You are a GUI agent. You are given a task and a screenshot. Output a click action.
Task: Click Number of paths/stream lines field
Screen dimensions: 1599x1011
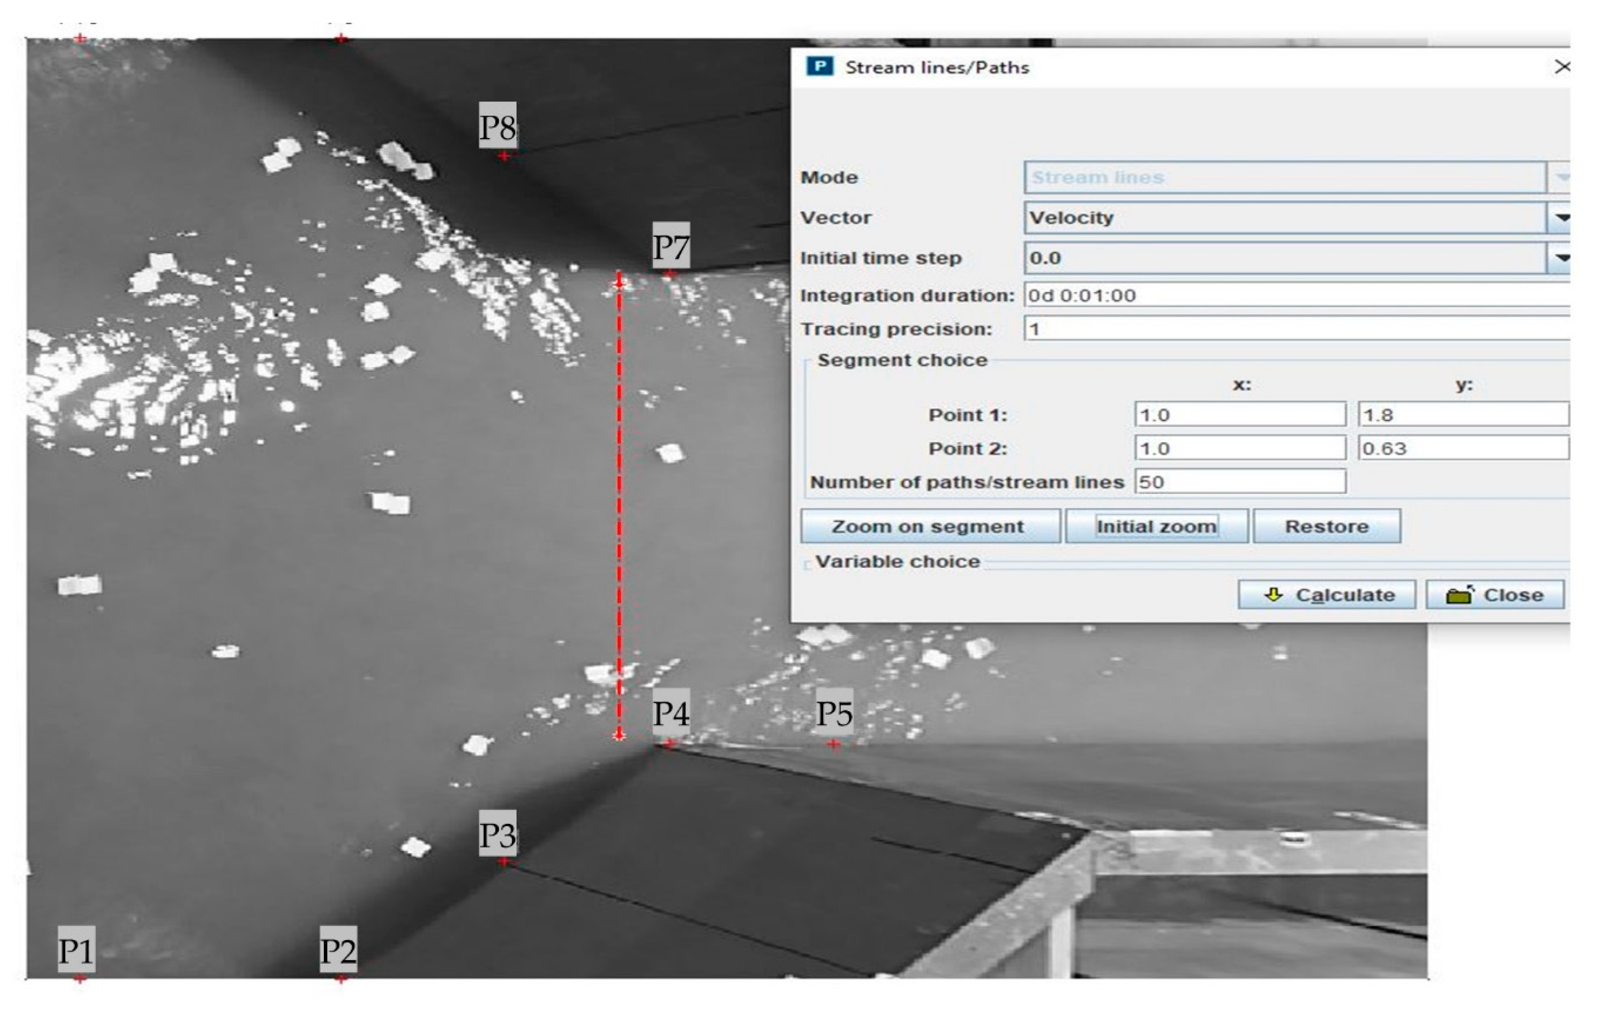pos(1239,482)
